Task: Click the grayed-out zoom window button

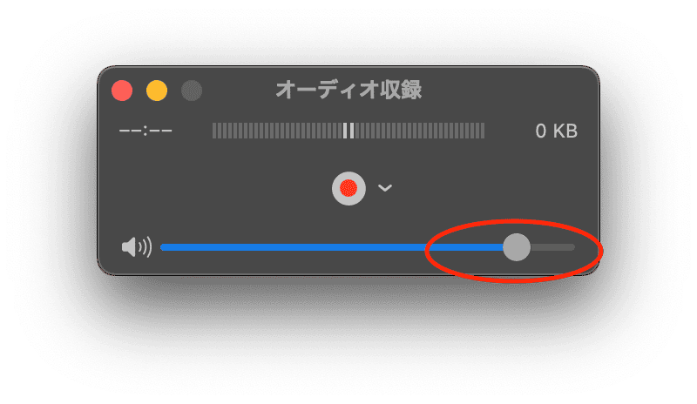Action: (192, 91)
